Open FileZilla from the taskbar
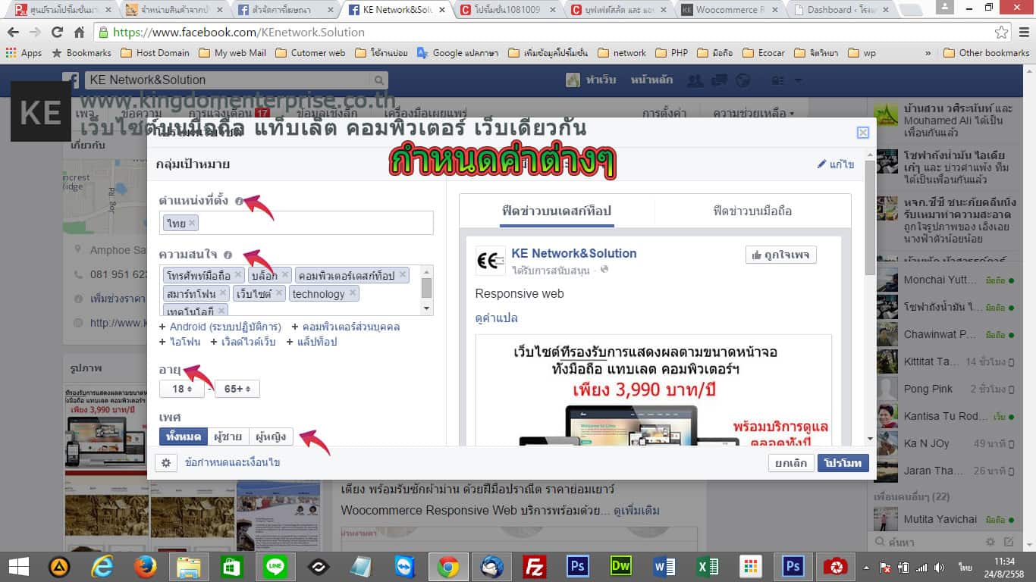 [x=535, y=567]
